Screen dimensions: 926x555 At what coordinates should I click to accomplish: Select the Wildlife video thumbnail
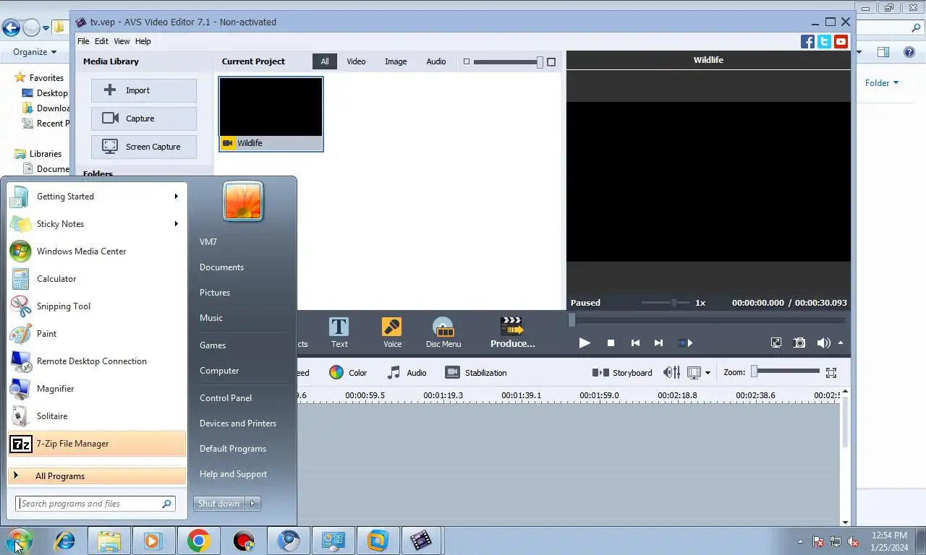271,114
